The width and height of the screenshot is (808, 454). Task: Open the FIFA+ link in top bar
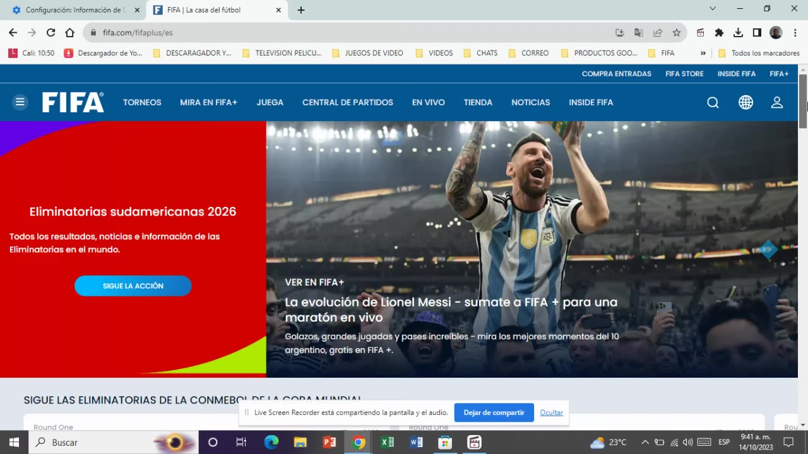[779, 74]
